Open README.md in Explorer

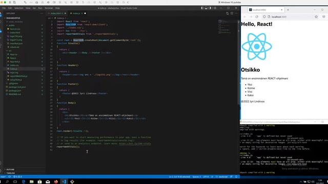pyautogui.click(x=15, y=94)
